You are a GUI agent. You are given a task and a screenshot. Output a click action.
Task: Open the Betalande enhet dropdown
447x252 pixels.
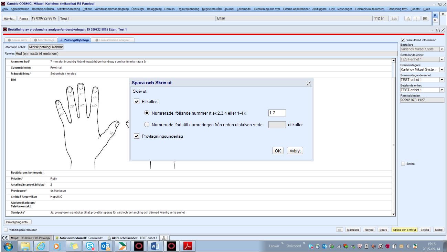(442, 90)
